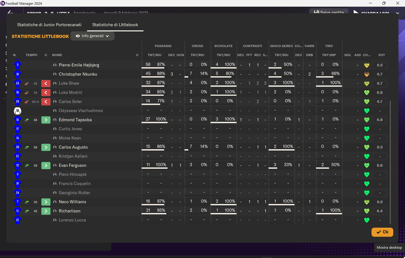Click the orange condition heart for Christopher Nkunku

(x=366, y=74)
